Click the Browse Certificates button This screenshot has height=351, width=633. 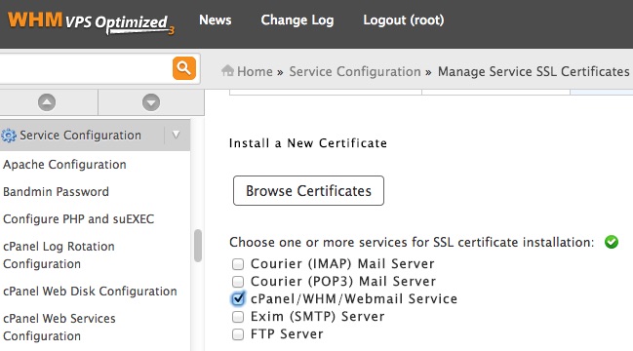308,190
